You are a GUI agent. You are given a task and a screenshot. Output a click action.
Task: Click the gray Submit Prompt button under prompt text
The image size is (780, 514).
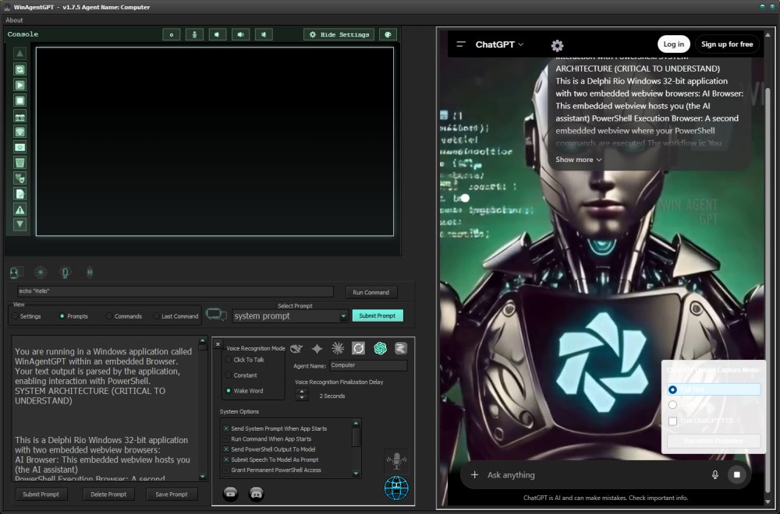pos(41,494)
